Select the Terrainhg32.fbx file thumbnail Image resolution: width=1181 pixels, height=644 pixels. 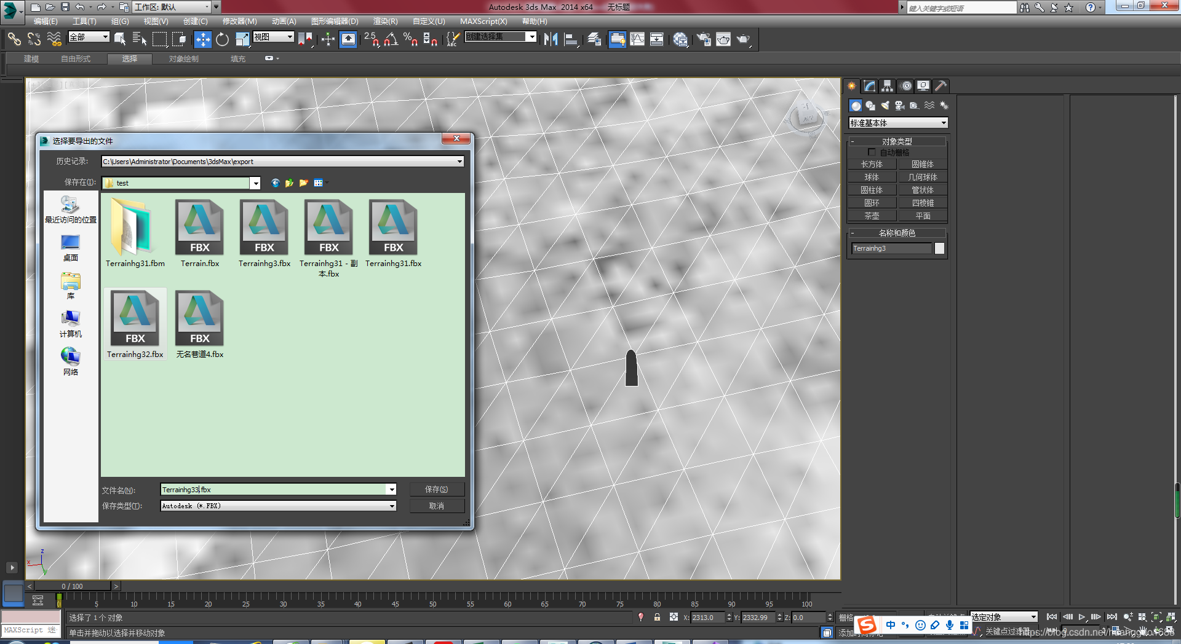click(135, 318)
